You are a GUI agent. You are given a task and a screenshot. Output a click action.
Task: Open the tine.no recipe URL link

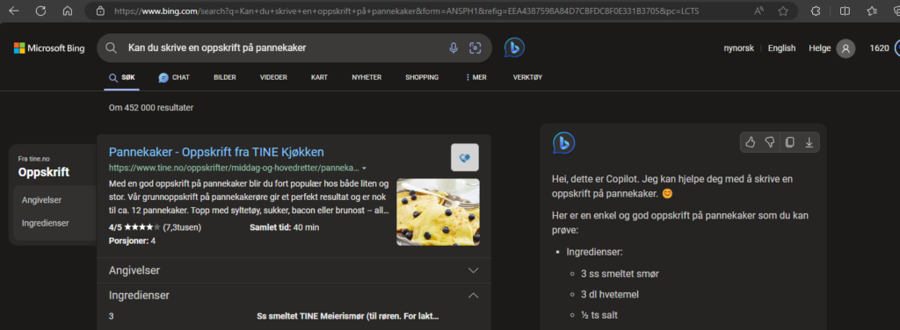click(234, 169)
